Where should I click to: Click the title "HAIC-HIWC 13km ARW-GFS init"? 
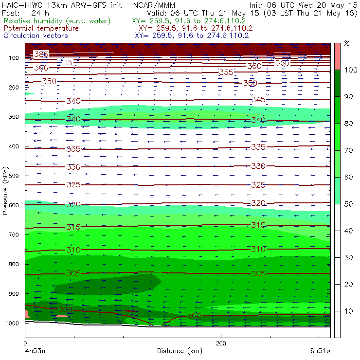pos(62,5)
